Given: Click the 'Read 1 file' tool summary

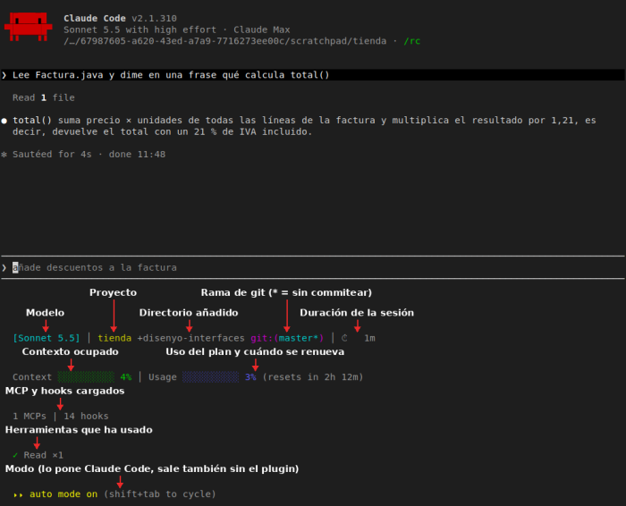Looking at the screenshot, I should [x=44, y=97].
